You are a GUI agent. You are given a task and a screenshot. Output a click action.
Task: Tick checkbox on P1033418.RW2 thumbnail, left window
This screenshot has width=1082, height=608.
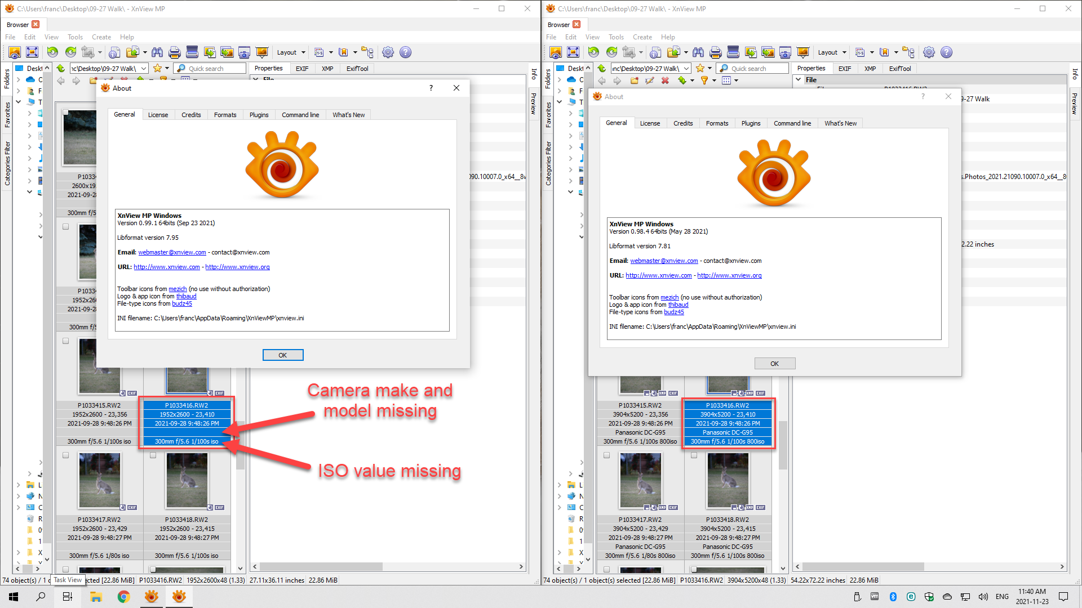coord(153,455)
